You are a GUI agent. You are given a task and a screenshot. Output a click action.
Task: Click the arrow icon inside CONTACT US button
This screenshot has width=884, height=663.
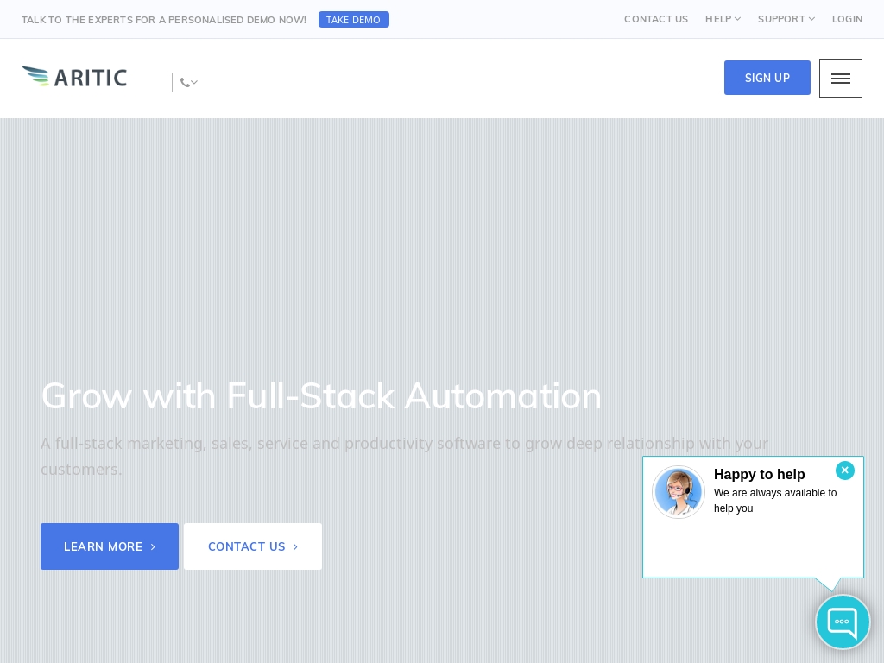tap(295, 546)
